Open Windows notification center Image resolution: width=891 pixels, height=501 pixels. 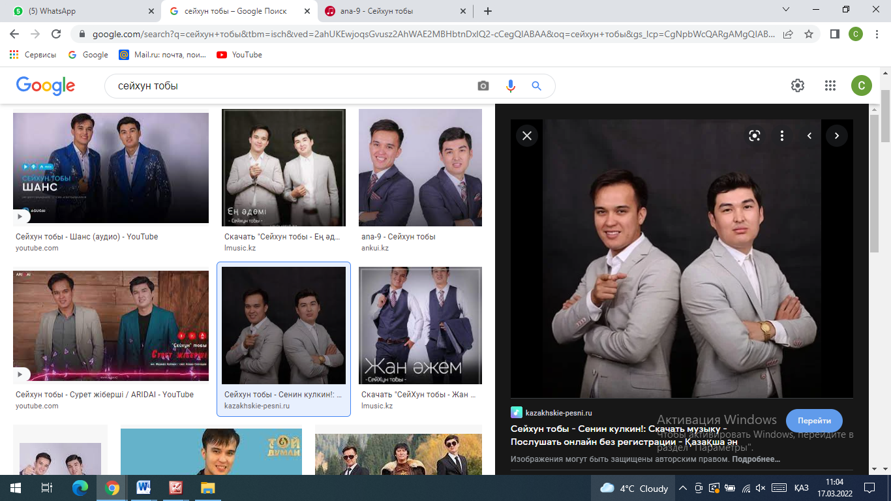click(x=869, y=488)
